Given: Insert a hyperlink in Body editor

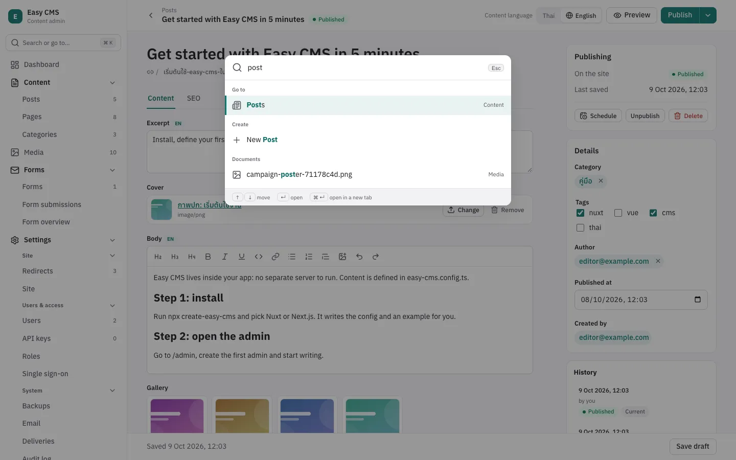Looking at the screenshot, I should pyautogui.click(x=275, y=257).
